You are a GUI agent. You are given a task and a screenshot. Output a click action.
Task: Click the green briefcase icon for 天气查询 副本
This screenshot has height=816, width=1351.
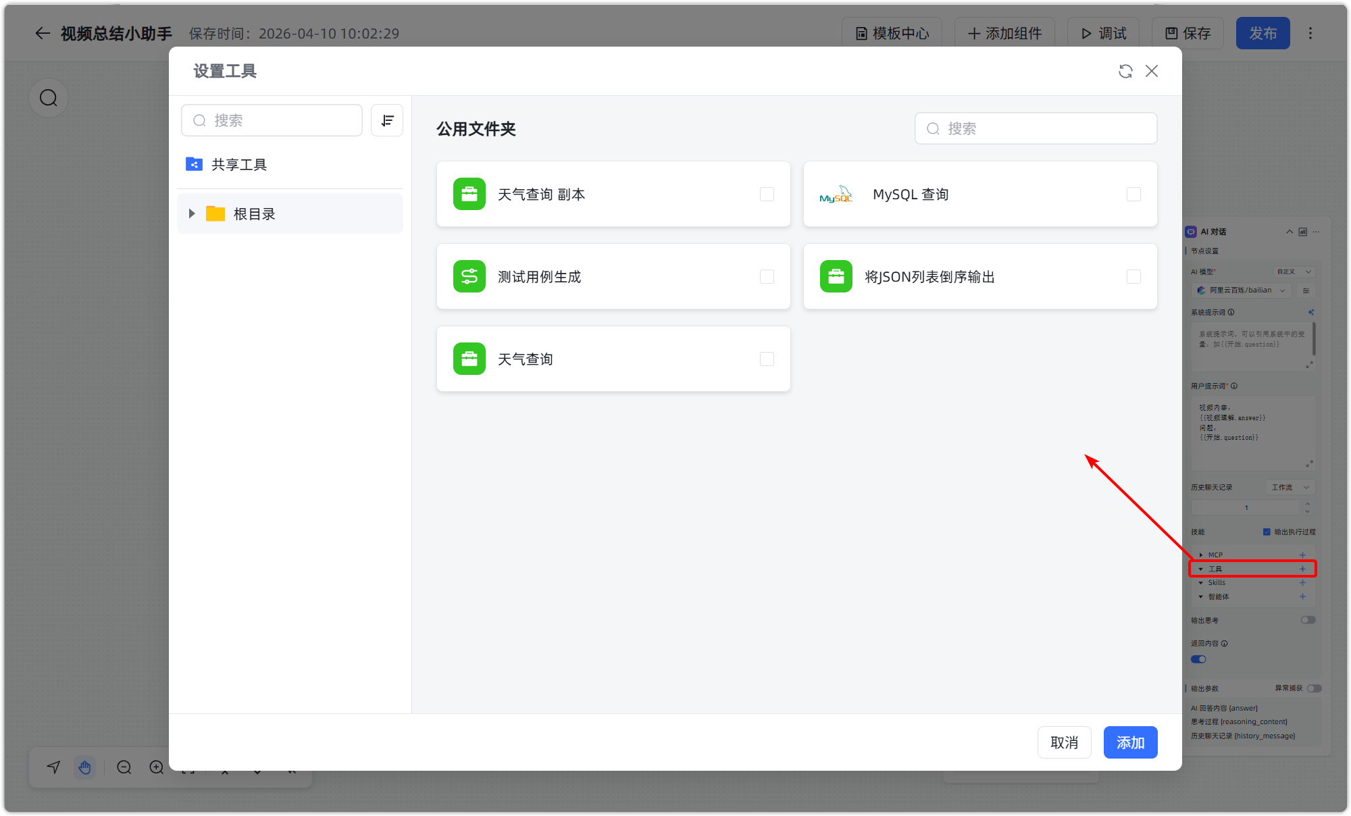click(469, 194)
